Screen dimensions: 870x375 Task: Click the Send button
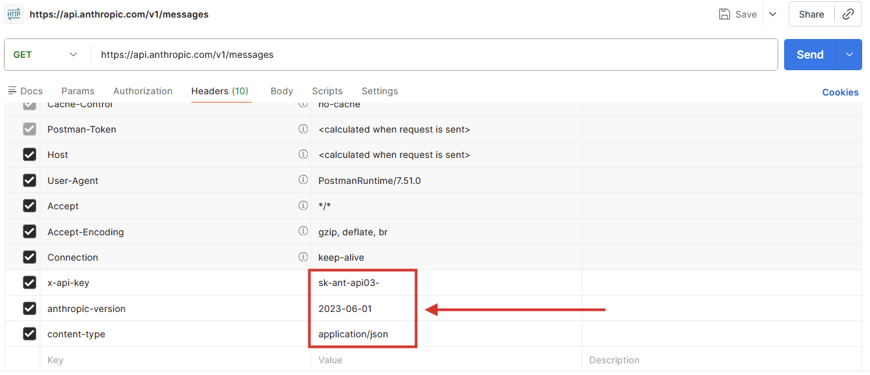point(809,55)
